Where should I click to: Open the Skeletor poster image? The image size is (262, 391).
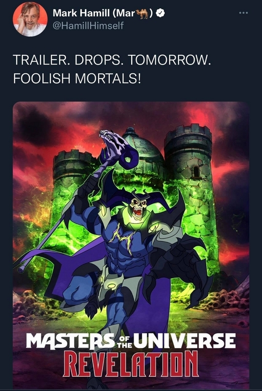click(x=131, y=245)
